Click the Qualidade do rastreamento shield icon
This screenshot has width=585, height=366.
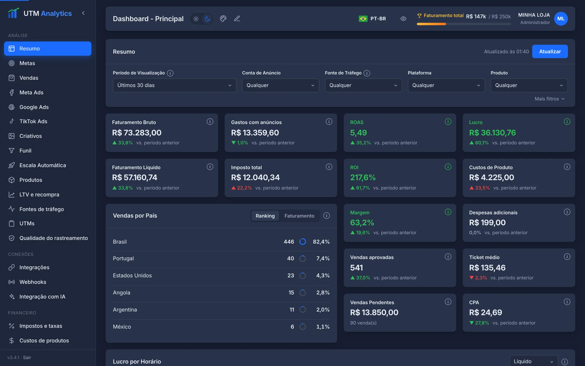click(x=12, y=238)
